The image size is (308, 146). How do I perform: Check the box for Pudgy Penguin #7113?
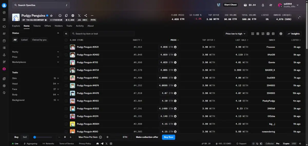tap(66, 63)
